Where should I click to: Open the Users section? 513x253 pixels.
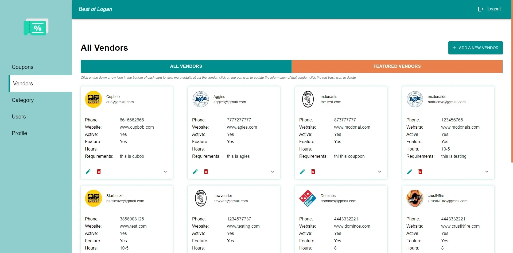pyautogui.click(x=19, y=117)
